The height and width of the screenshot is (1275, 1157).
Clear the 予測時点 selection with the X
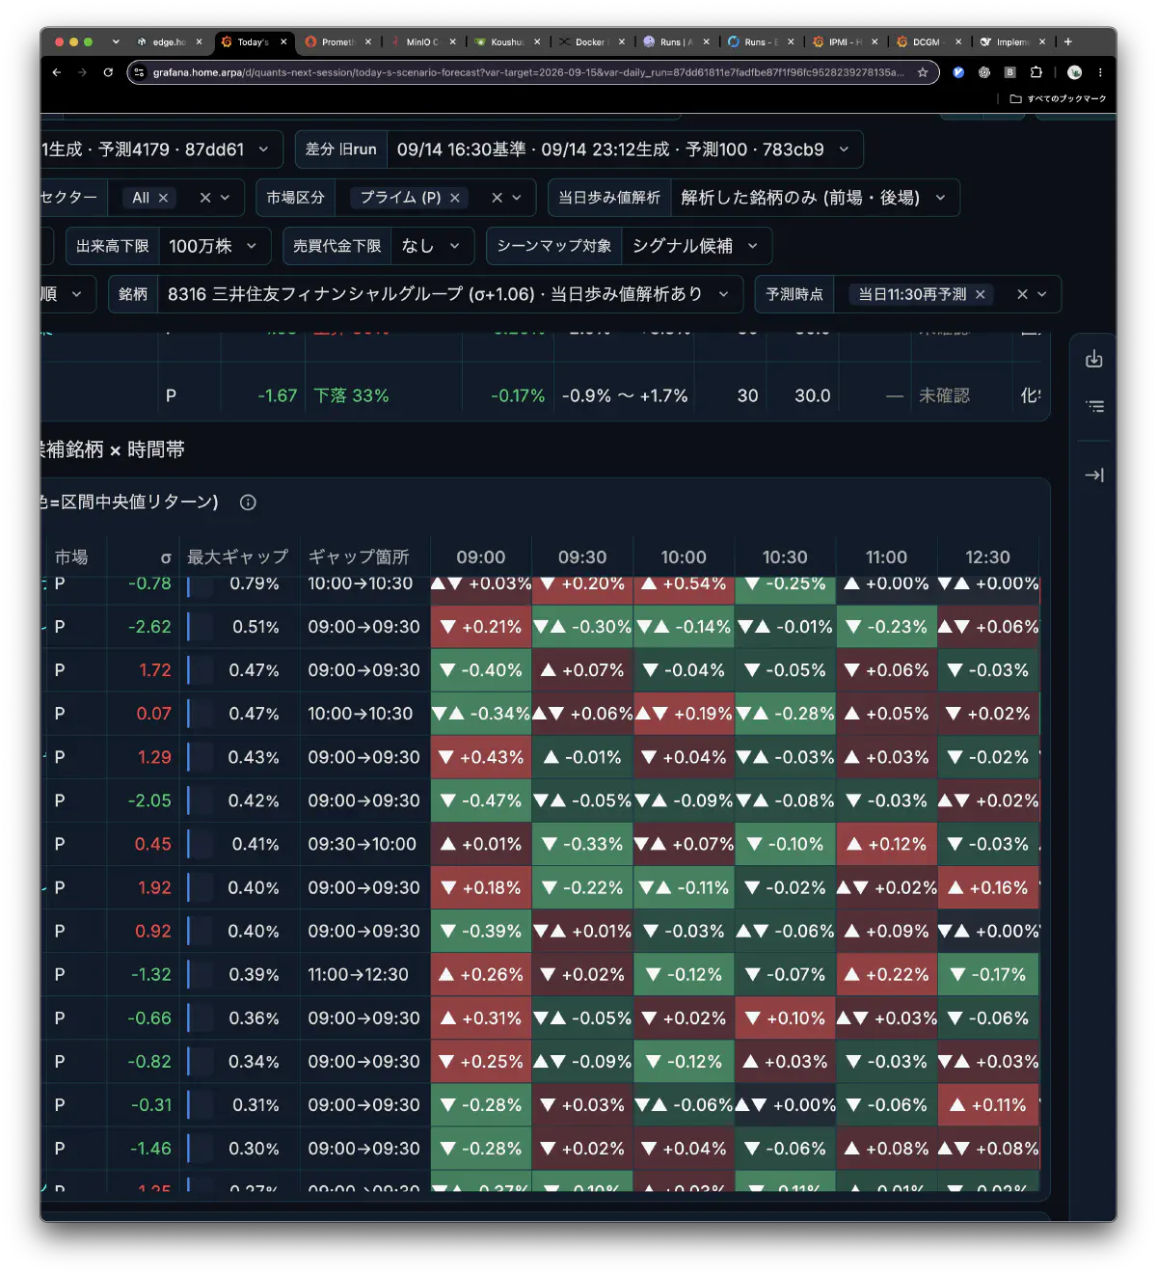pos(1022,294)
